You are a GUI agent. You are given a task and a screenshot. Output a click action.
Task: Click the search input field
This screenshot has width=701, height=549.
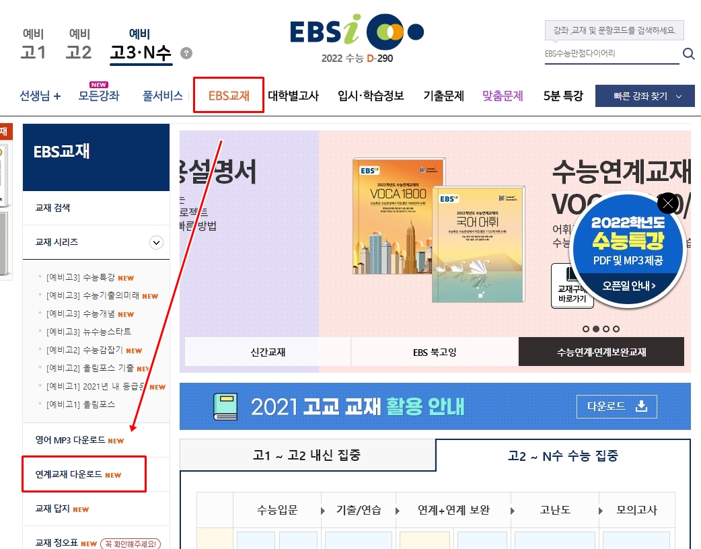click(612, 54)
